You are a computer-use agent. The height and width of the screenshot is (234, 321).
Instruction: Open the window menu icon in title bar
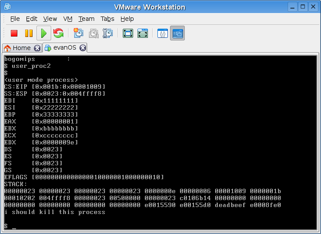coord(7,7)
